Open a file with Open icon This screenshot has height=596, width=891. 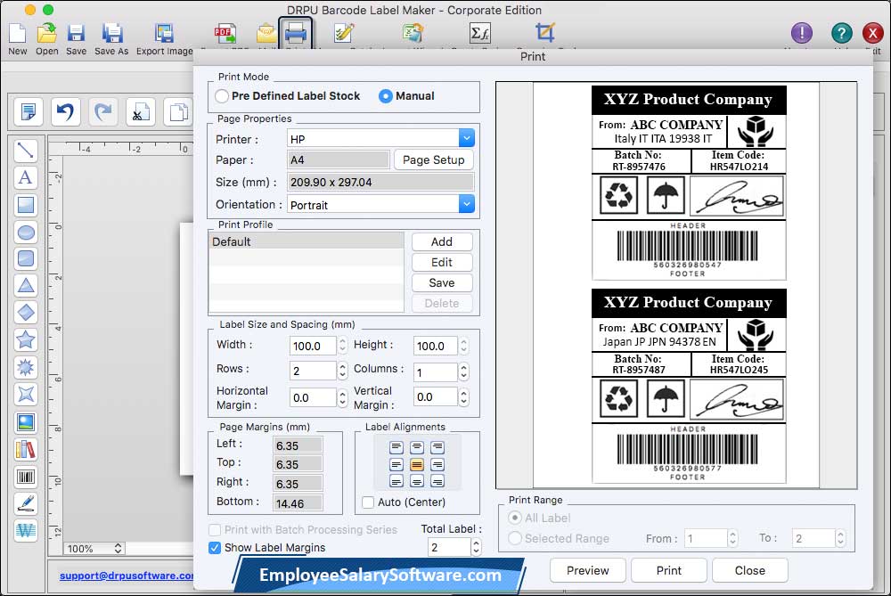coord(46,34)
